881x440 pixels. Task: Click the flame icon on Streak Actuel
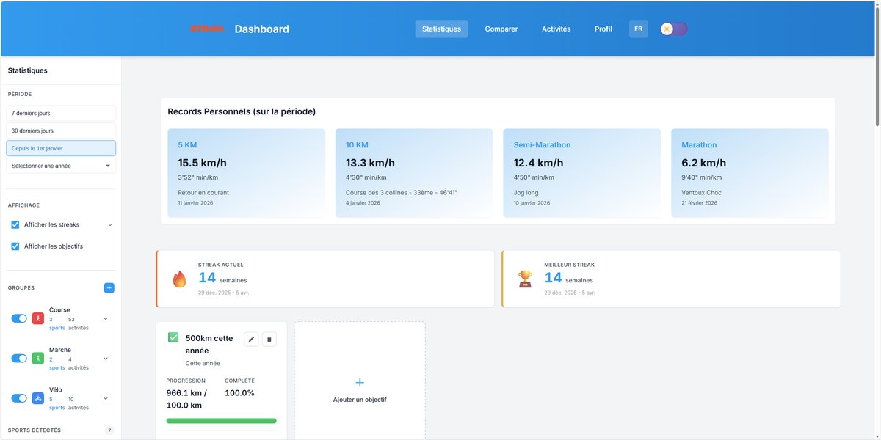179,278
